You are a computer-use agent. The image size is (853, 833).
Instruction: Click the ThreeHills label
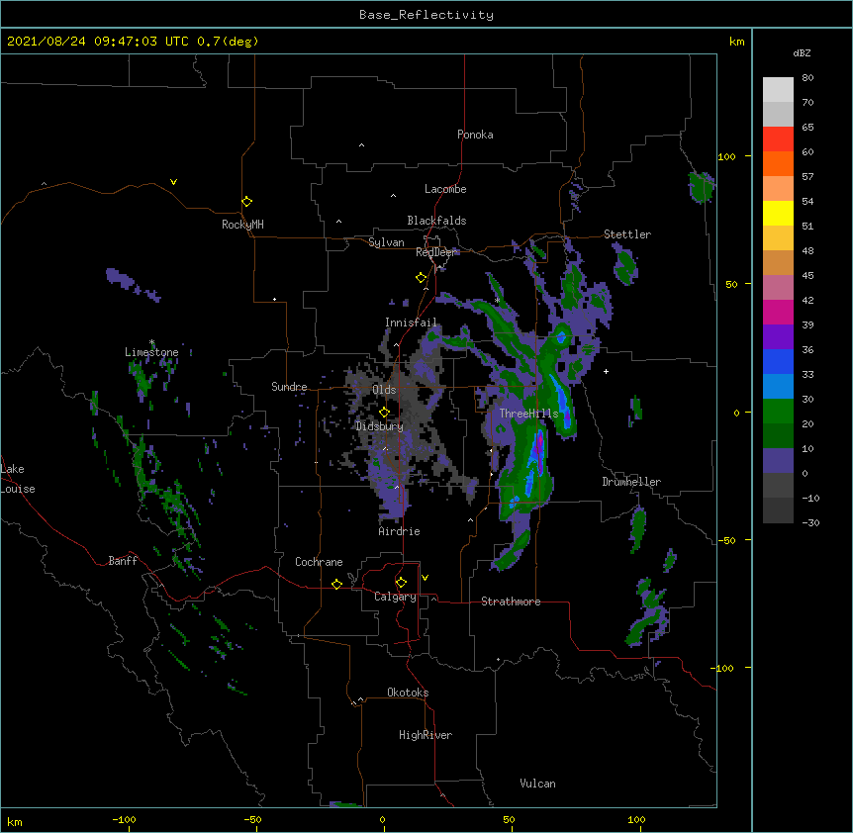coord(528,414)
